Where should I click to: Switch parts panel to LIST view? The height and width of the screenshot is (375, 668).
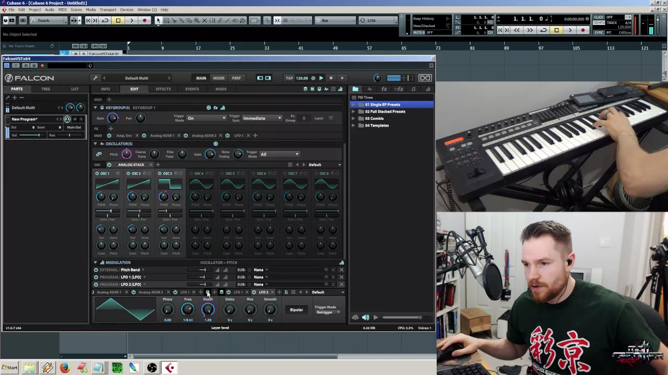coord(75,89)
